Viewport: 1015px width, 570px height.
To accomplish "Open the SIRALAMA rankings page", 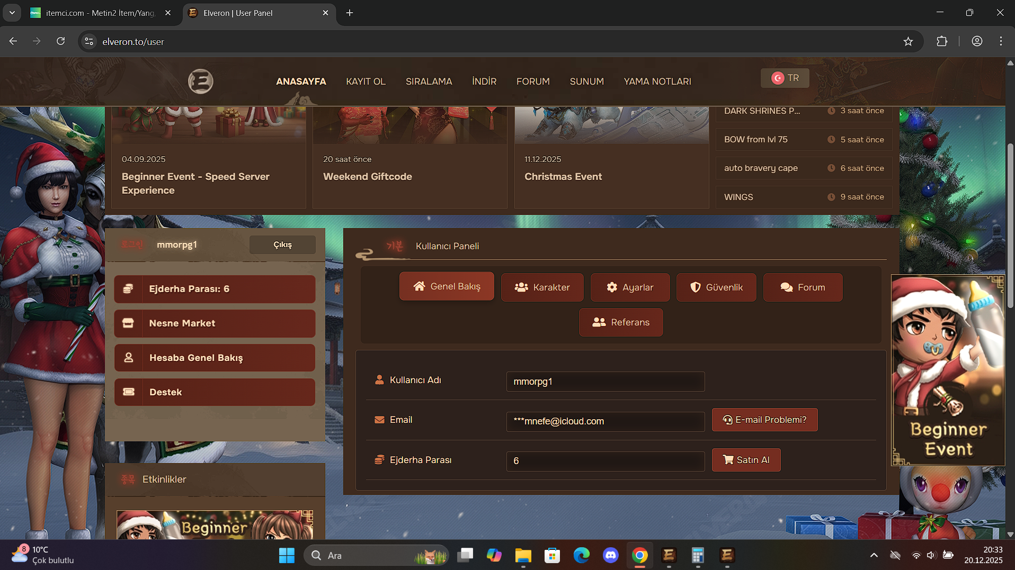I will point(429,82).
